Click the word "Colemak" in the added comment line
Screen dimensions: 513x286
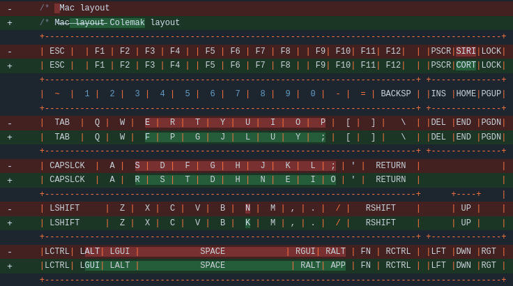pyautogui.click(x=127, y=22)
